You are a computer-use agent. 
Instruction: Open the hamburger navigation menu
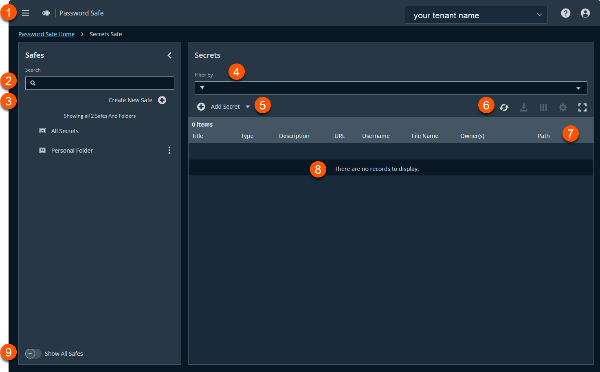pyautogui.click(x=26, y=13)
